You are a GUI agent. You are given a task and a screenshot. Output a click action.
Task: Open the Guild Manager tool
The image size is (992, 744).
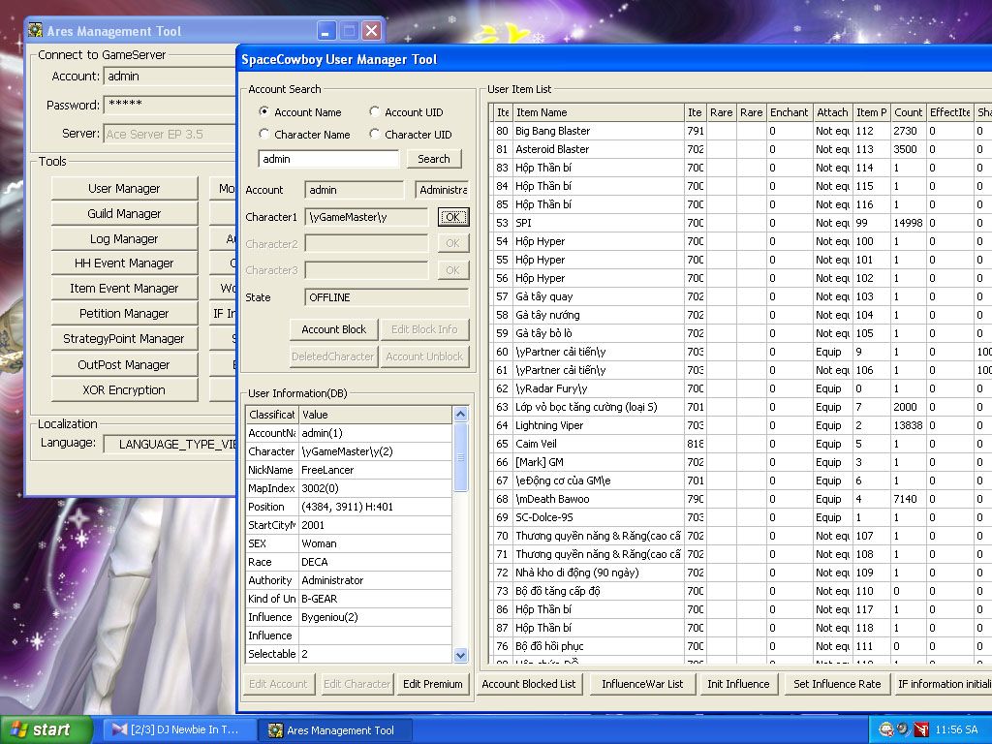124,214
